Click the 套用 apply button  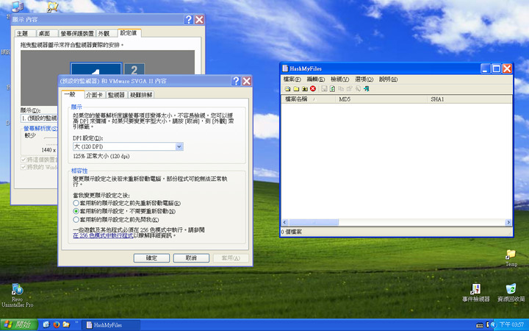[231, 258]
